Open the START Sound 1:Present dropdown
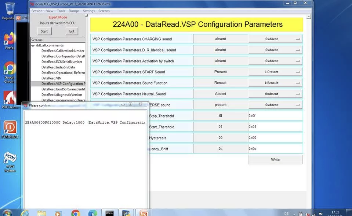352x216 pixels. [x=275, y=72]
